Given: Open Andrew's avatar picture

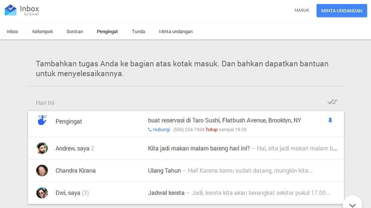Looking at the screenshot, I should pyautogui.click(x=42, y=148).
